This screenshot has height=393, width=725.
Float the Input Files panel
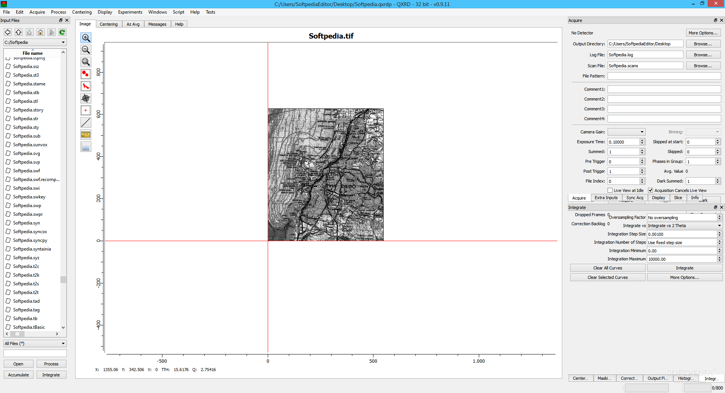coord(61,20)
